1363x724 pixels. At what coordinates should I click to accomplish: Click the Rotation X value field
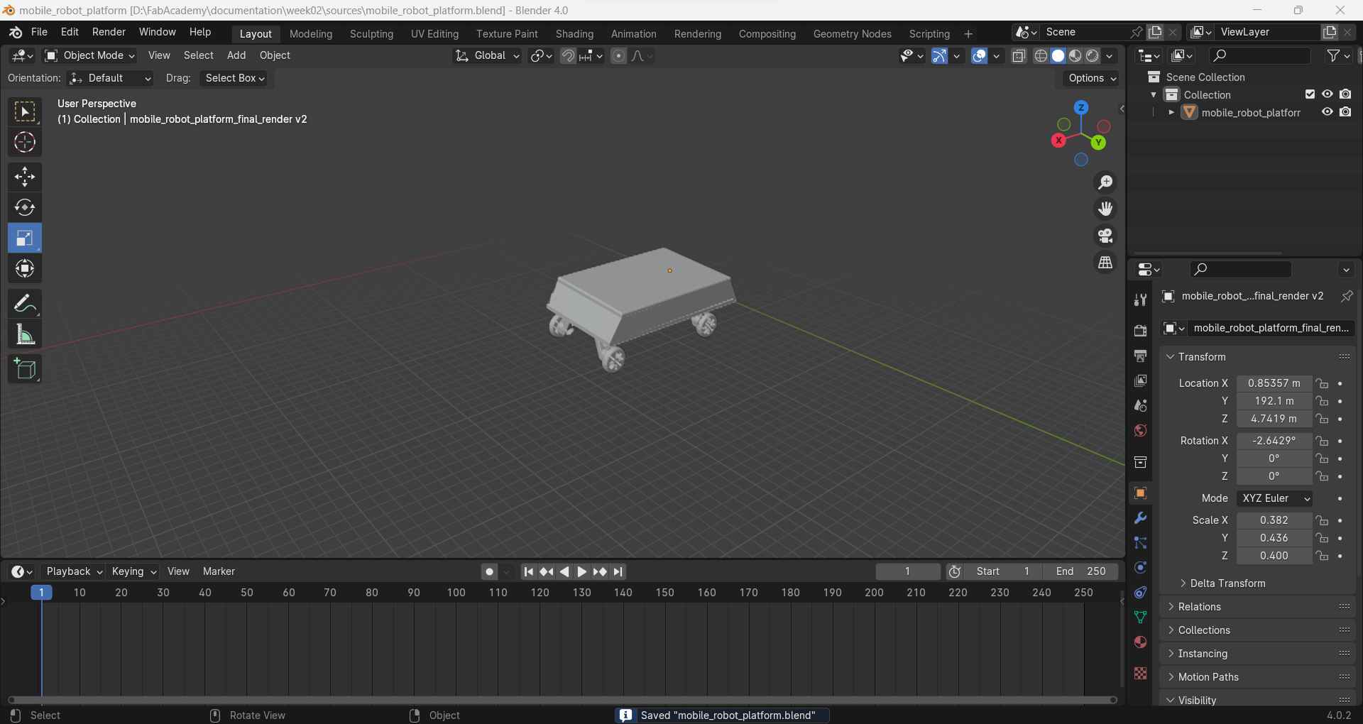[1274, 441]
